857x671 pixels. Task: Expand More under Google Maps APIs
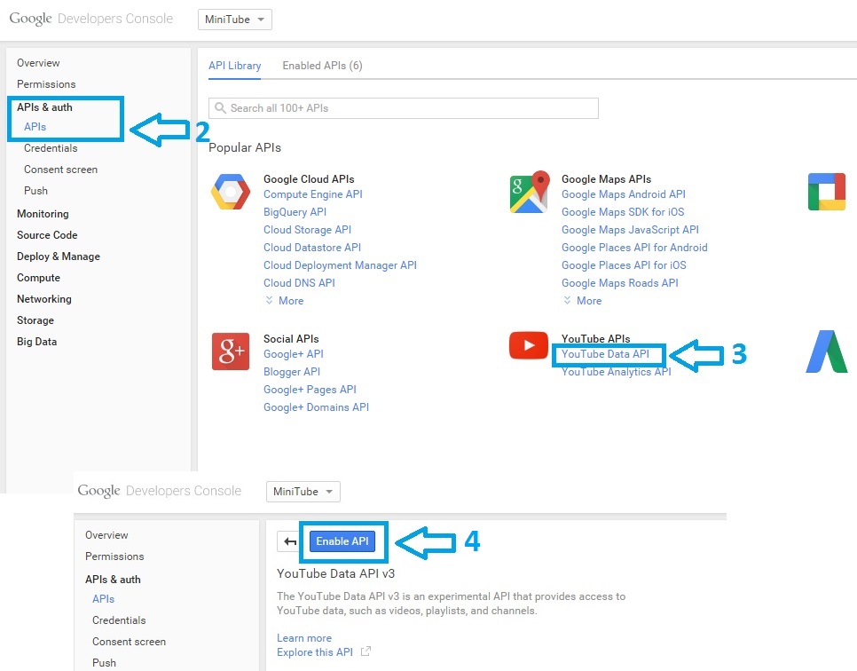pos(583,300)
